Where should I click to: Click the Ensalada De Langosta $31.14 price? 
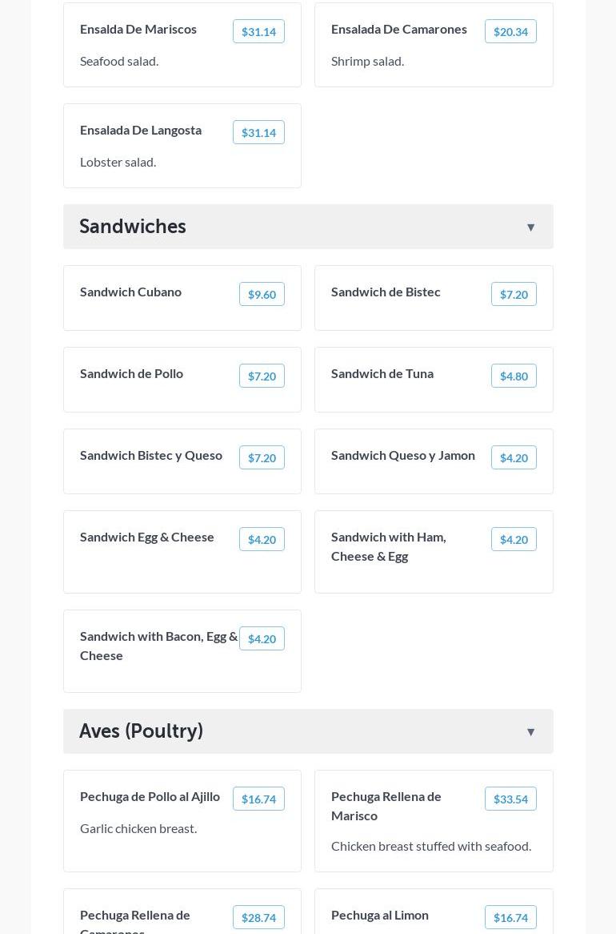pos(258,132)
